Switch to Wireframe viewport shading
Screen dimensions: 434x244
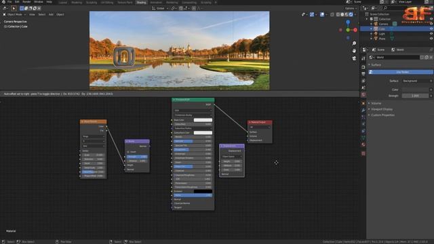pyautogui.click(x=338, y=14)
